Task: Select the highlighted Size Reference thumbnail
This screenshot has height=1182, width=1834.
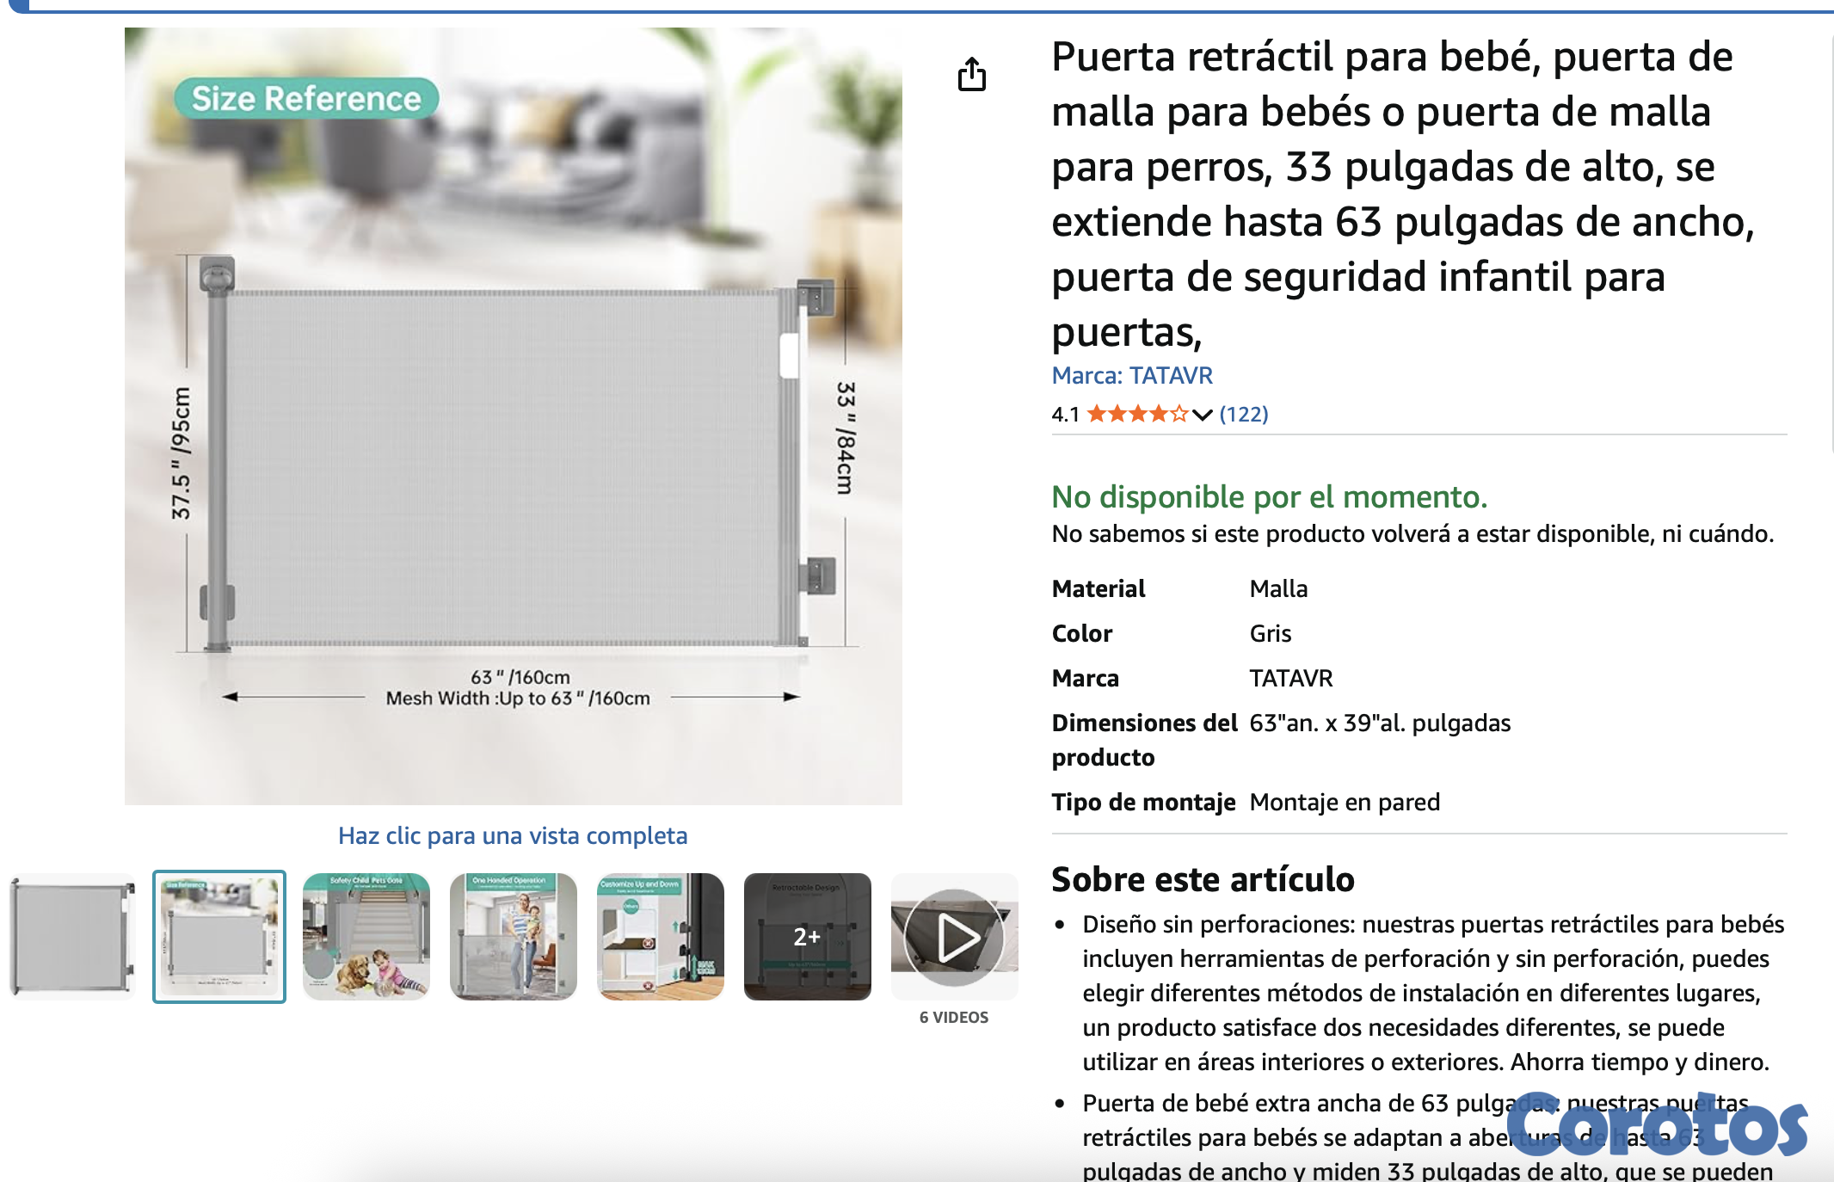Action: point(219,937)
